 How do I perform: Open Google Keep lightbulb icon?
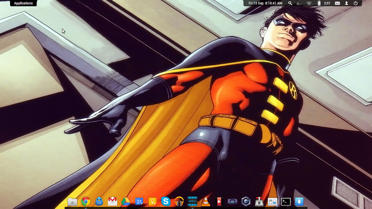click(152, 201)
